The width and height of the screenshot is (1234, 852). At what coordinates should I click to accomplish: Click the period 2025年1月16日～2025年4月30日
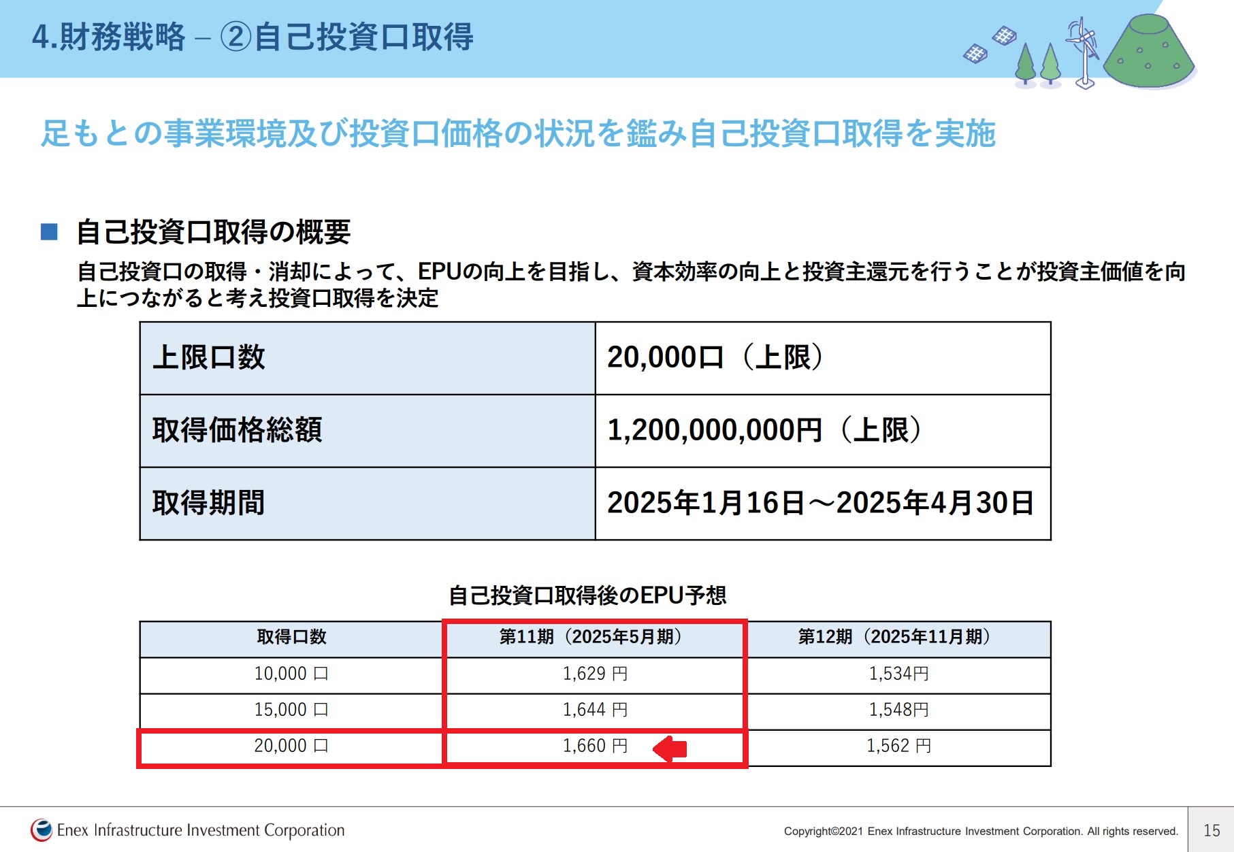point(821,503)
